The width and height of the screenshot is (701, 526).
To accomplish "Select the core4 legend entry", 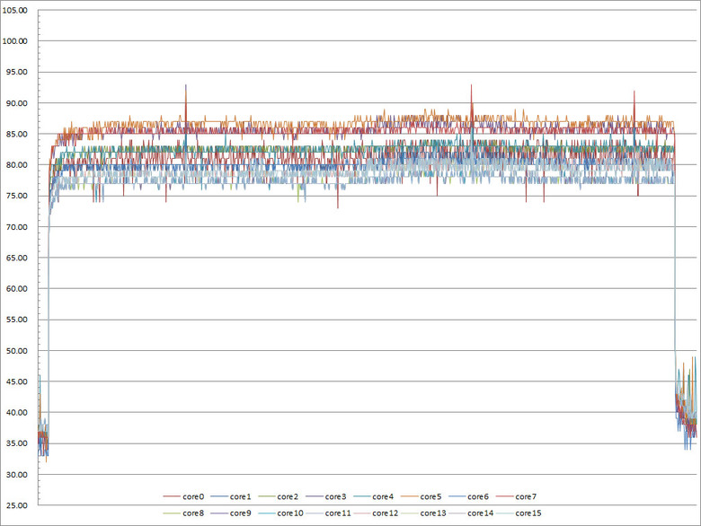I will coord(374,496).
